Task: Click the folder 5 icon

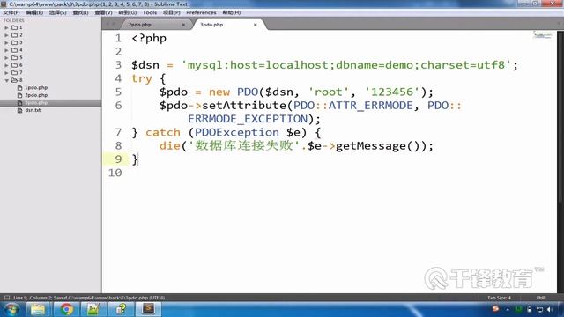Action: click(14, 58)
